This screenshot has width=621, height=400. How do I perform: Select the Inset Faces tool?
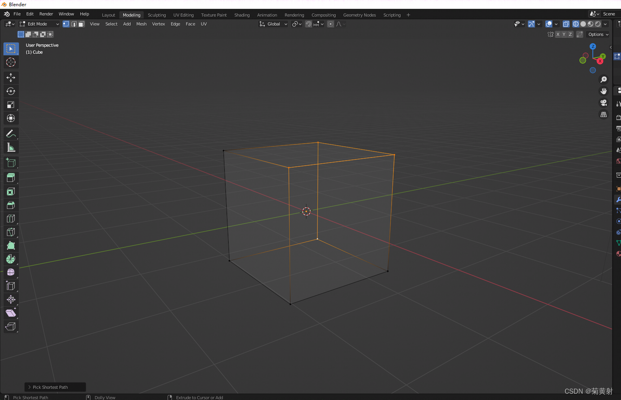coord(11,192)
